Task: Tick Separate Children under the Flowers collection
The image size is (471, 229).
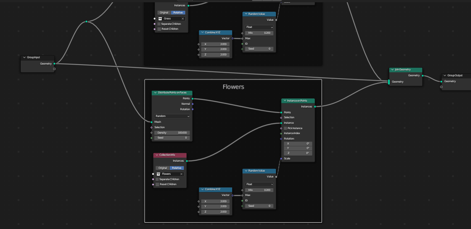Action: click(157, 179)
